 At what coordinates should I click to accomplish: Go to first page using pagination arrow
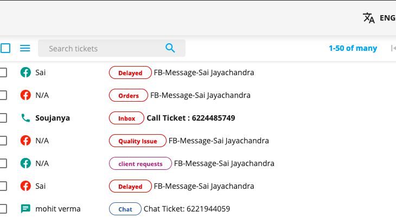[393, 48]
